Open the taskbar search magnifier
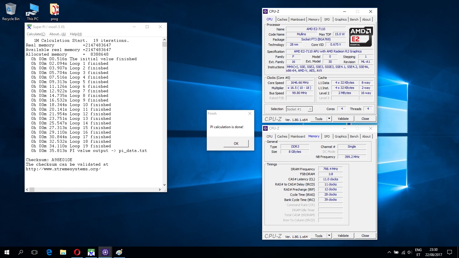Screen dimensions: 459x258 tap(21, 252)
